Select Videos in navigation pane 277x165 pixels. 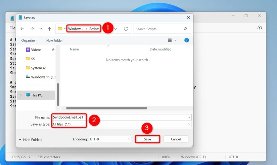point(36,50)
